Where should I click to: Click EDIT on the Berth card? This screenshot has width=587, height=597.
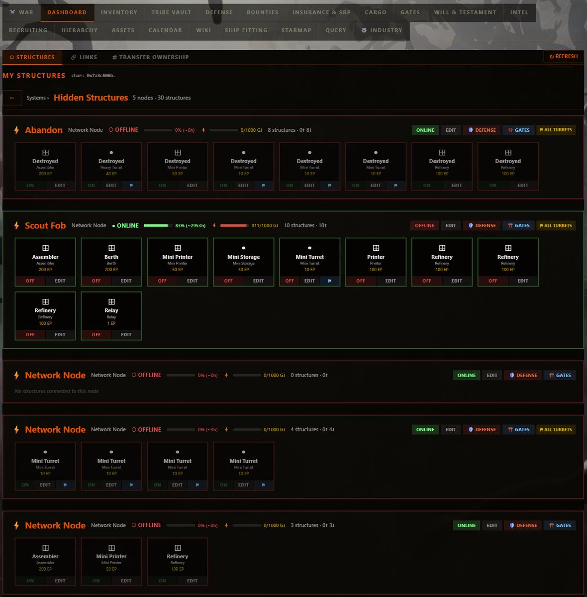click(x=126, y=281)
